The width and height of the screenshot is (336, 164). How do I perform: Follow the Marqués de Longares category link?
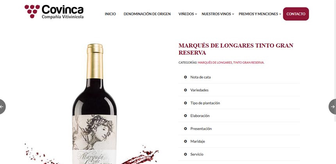click(215, 63)
